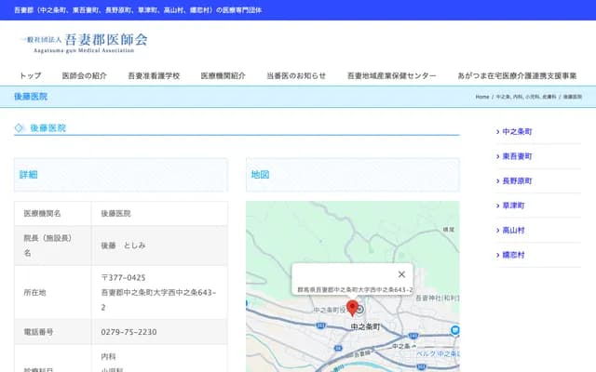Viewport: 596px width, 372px height.
Task: Close the map address popup
Action: tap(401, 274)
